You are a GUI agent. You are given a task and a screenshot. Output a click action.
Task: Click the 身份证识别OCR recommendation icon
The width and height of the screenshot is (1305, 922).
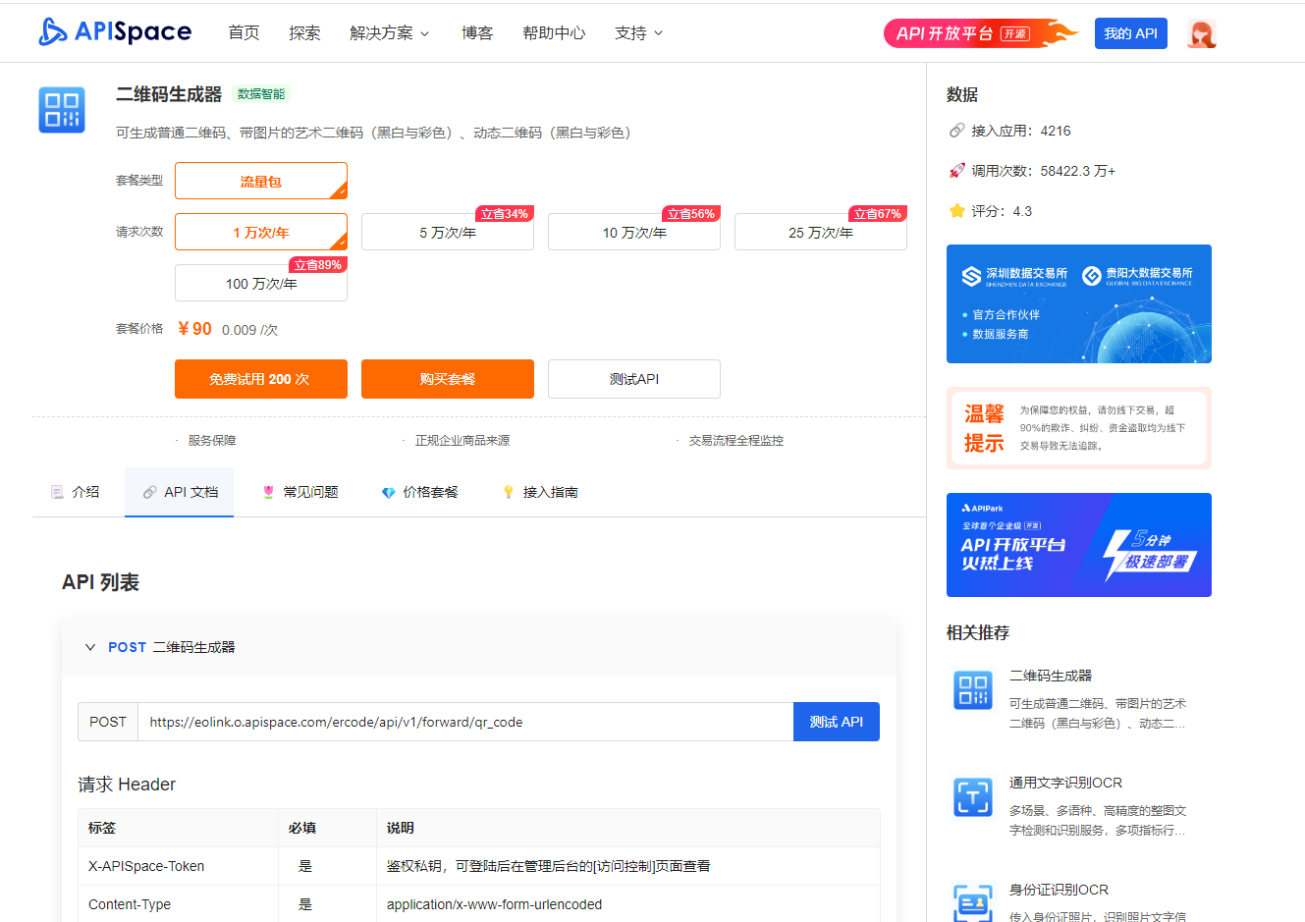(973, 902)
